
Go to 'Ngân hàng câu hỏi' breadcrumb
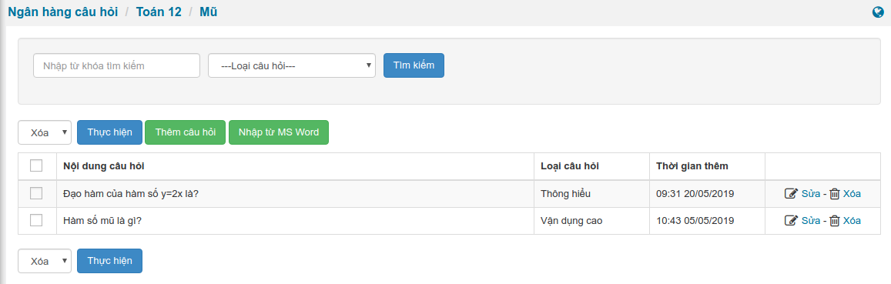(63, 12)
